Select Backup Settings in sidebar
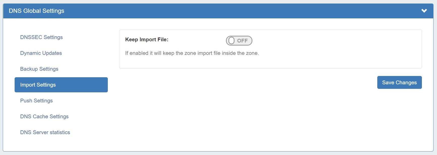 [39, 69]
